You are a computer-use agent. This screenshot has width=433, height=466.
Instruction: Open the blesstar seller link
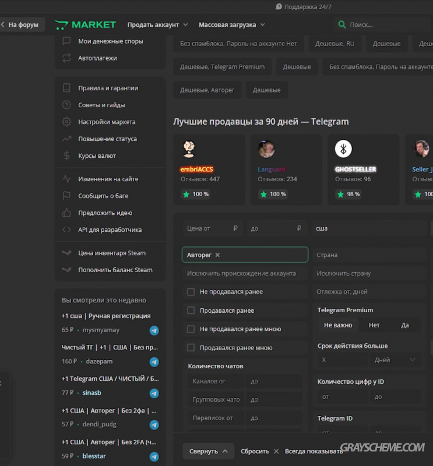pos(94,456)
